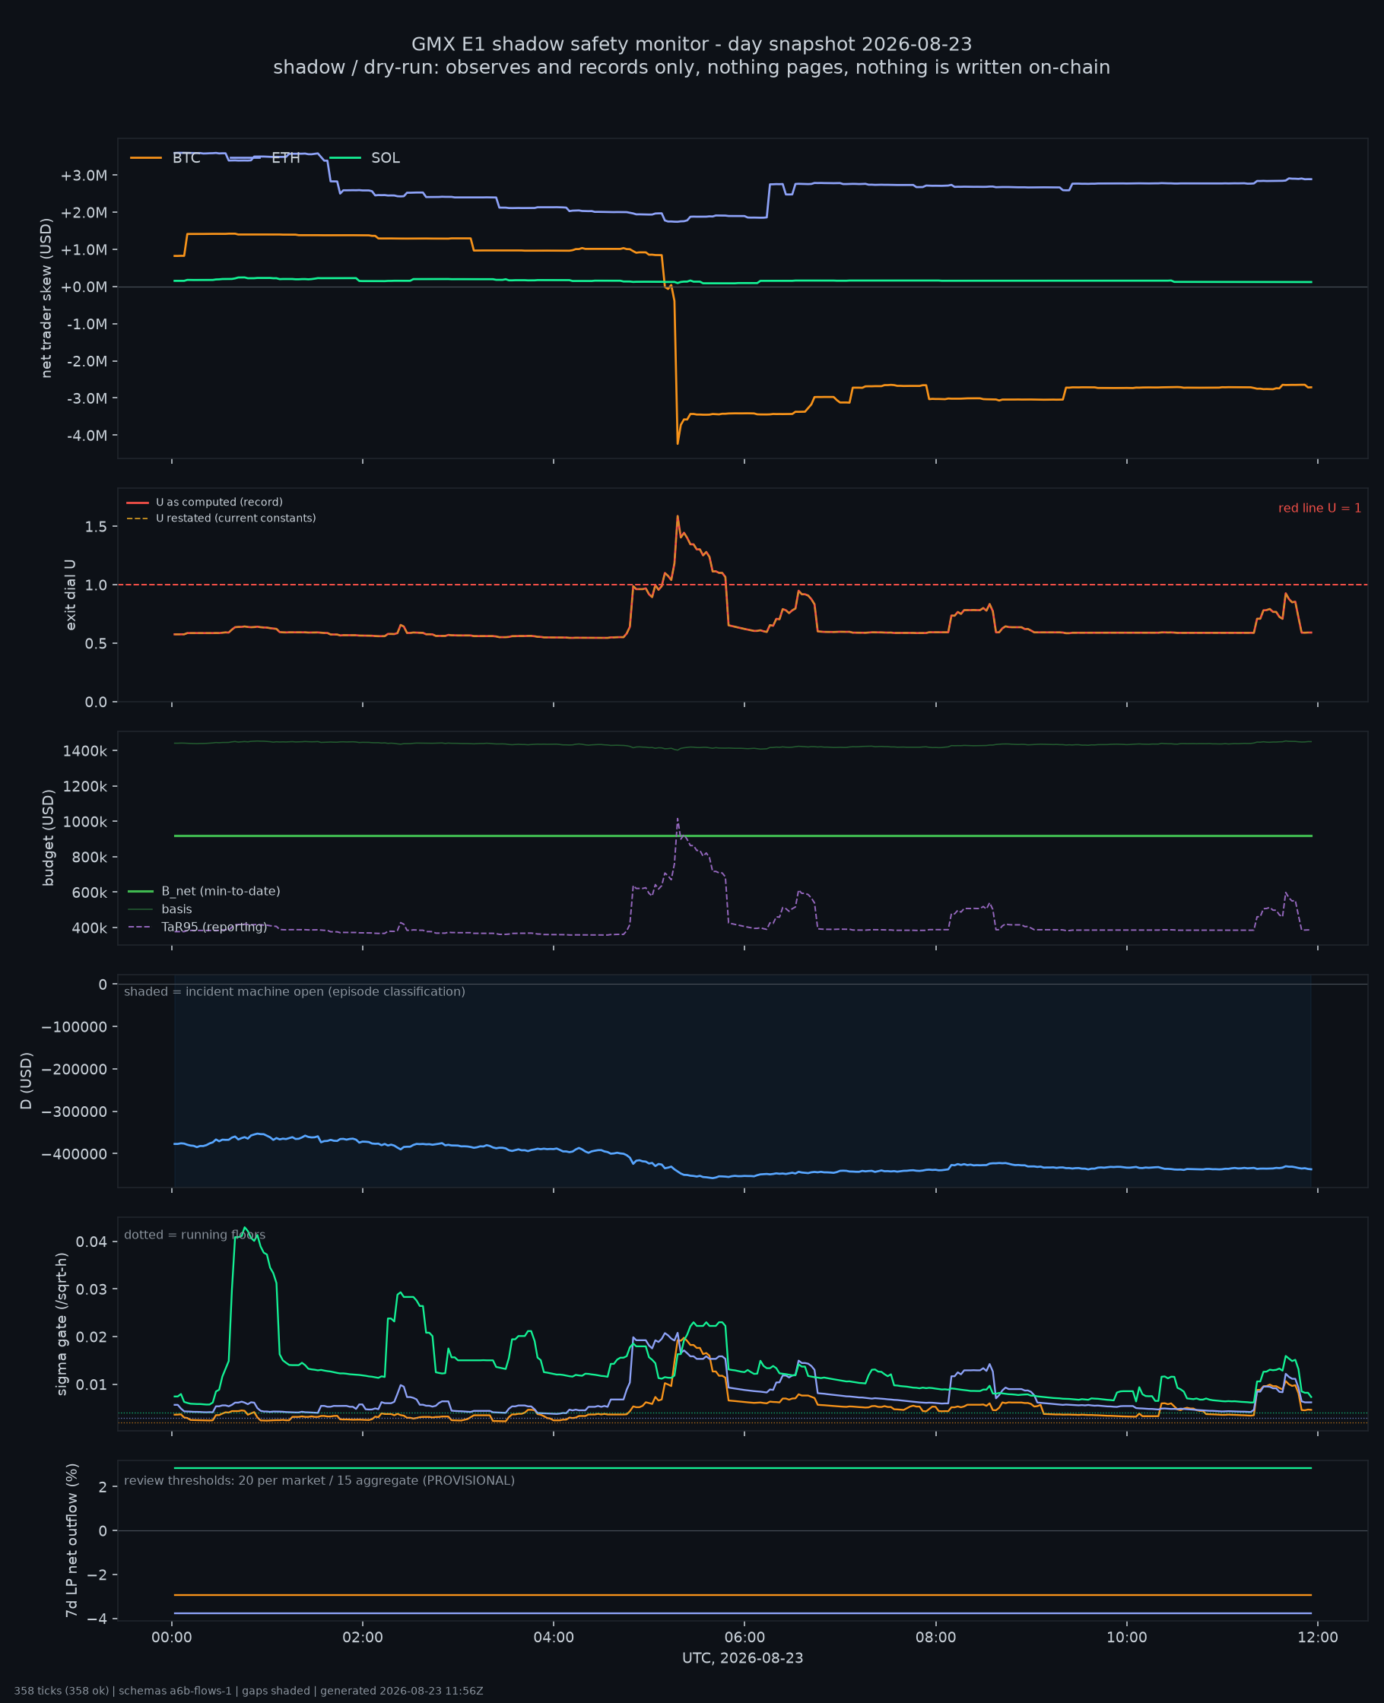Click the "−4" tick on LP outflow axis

[96, 1620]
